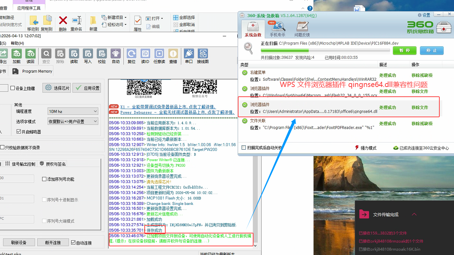Screen dimensions: 454x255
Task: Click the 查空 (blank check) icon
Action: point(46,54)
